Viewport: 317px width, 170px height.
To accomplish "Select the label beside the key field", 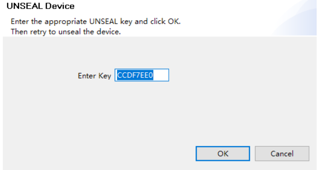I will point(94,76).
